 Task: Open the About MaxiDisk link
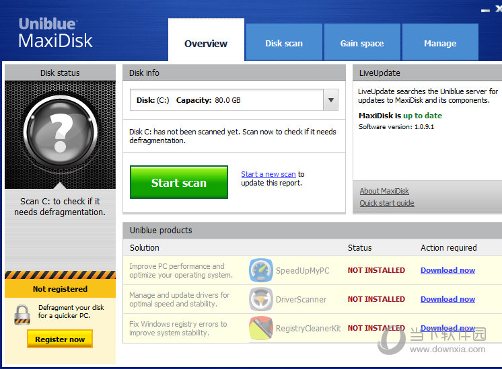click(384, 191)
